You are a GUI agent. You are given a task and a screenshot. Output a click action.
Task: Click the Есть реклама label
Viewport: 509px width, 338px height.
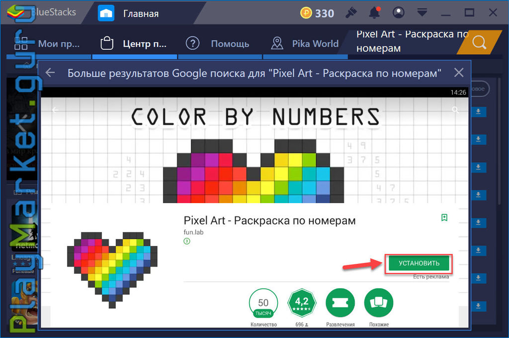431,277
